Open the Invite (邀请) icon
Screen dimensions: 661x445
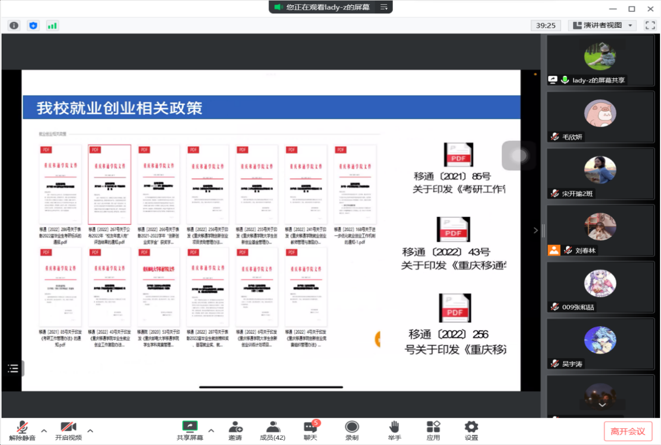tap(235, 430)
